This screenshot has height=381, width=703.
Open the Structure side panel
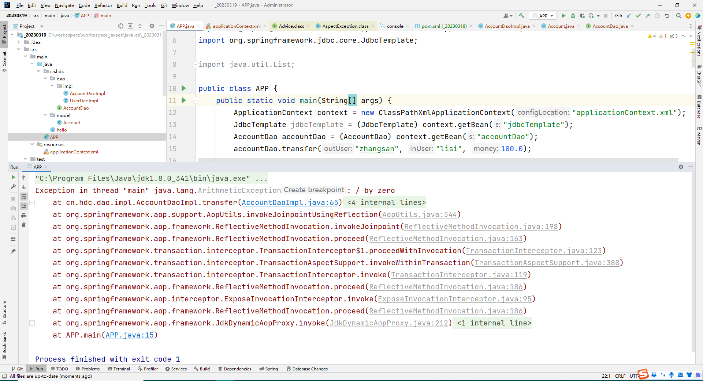pos(4,313)
